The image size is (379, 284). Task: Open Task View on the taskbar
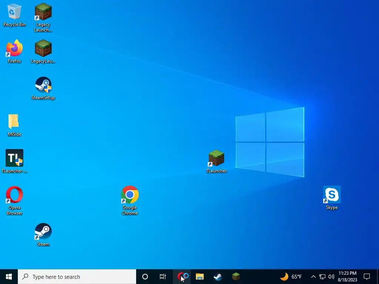(163, 277)
